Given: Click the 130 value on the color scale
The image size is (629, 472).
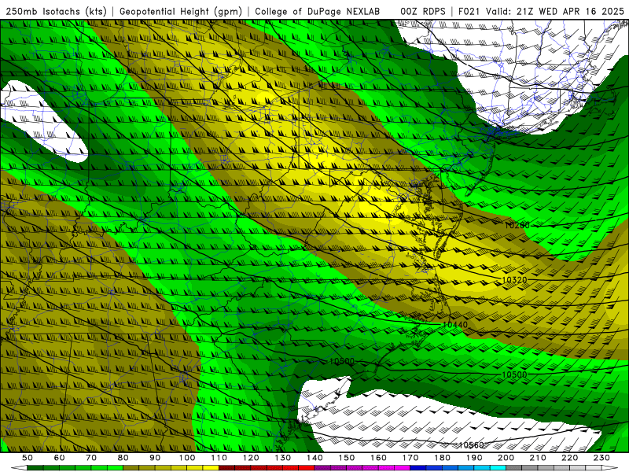Looking at the screenshot, I should point(283,458).
